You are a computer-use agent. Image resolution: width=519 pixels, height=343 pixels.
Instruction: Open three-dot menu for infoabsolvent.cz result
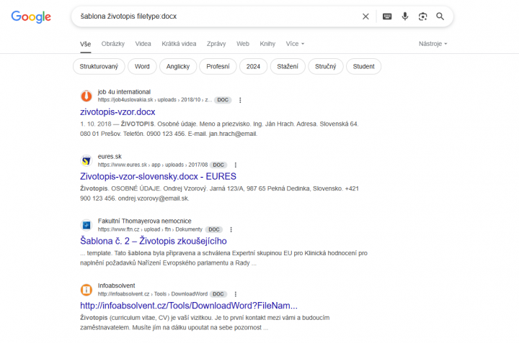(235, 294)
